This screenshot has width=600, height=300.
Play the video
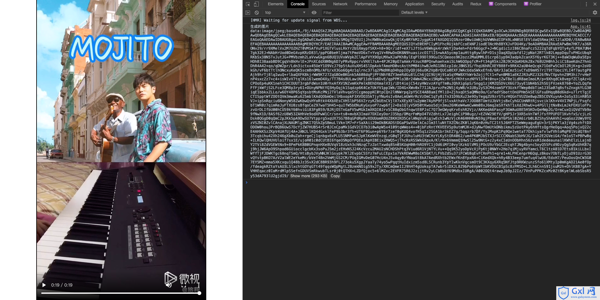pos(44,285)
